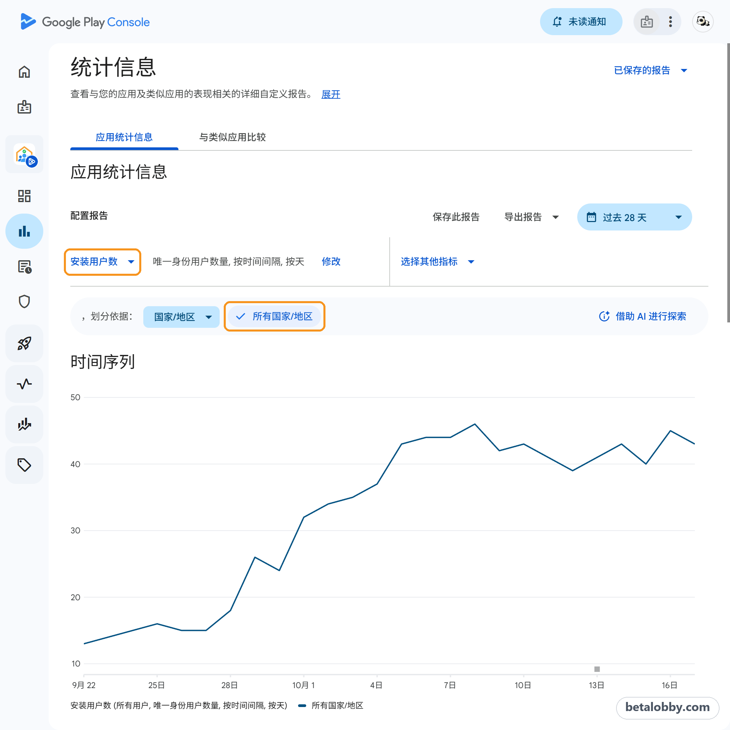This screenshot has height=730, width=730.
Task: Click 借助 AI 进行探索 button
Action: tap(643, 316)
